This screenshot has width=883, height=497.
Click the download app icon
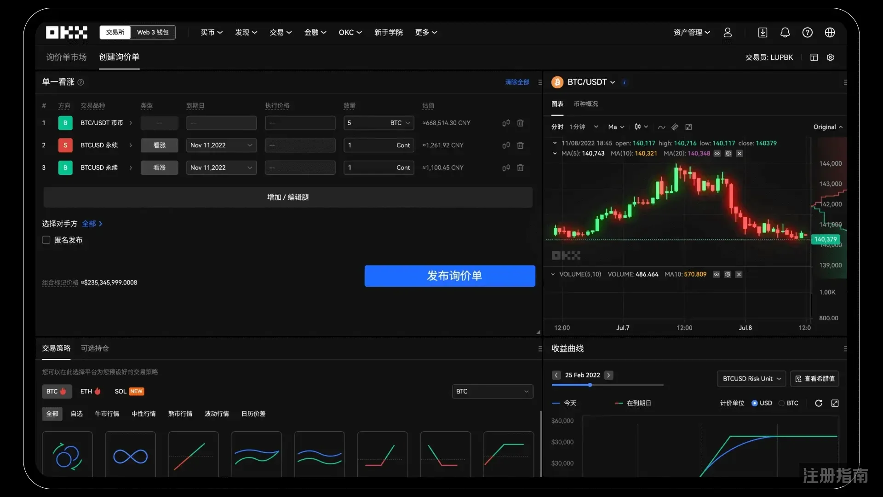pyautogui.click(x=763, y=32)
